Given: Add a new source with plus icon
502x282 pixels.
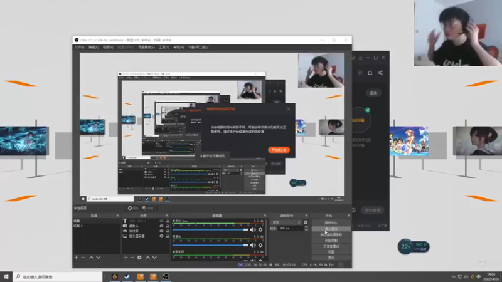Looking at the screenshot, I should point(125,258).
